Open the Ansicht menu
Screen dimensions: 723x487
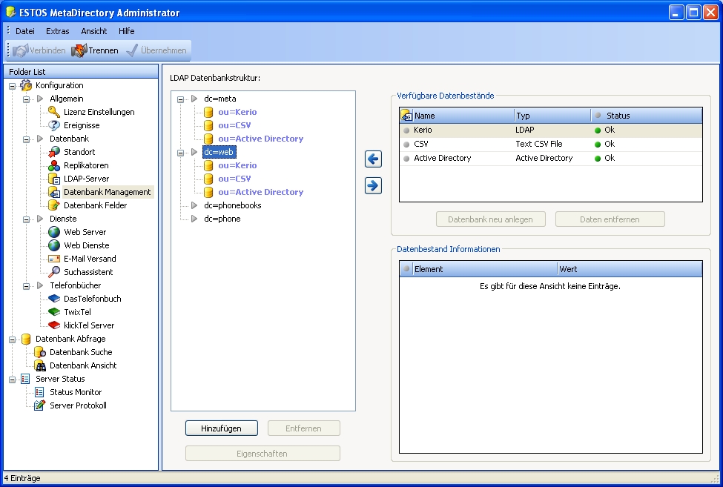94,31
